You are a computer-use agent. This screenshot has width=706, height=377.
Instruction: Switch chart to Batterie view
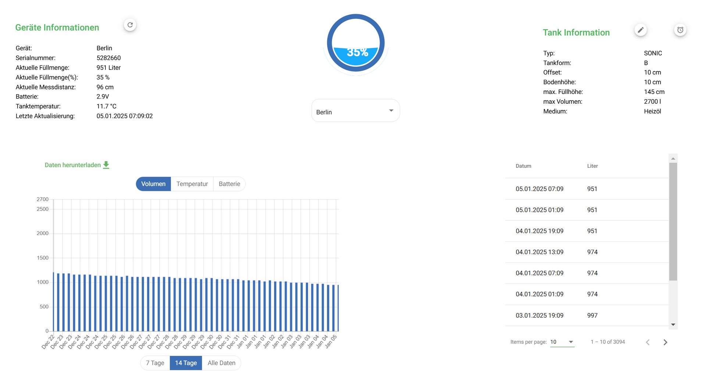(x=229, y=184)
